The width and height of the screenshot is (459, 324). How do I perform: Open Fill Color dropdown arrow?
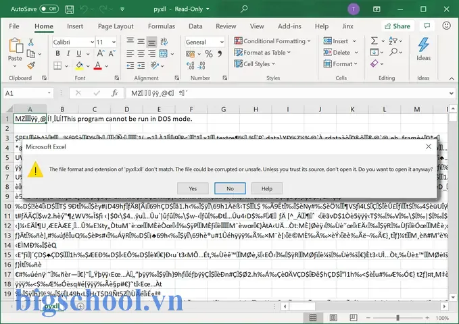pos(88,66)
